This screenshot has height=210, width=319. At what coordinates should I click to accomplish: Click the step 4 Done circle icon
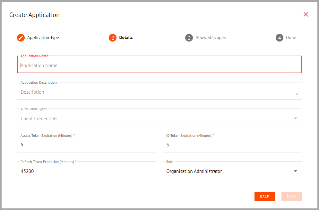click(279, 37)
